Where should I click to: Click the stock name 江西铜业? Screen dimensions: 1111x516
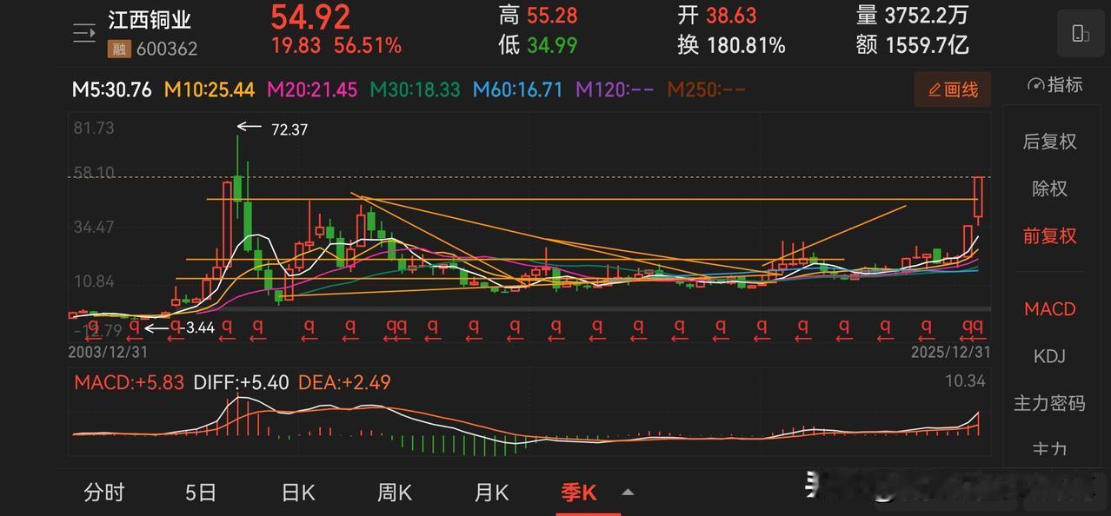[150, 20]
